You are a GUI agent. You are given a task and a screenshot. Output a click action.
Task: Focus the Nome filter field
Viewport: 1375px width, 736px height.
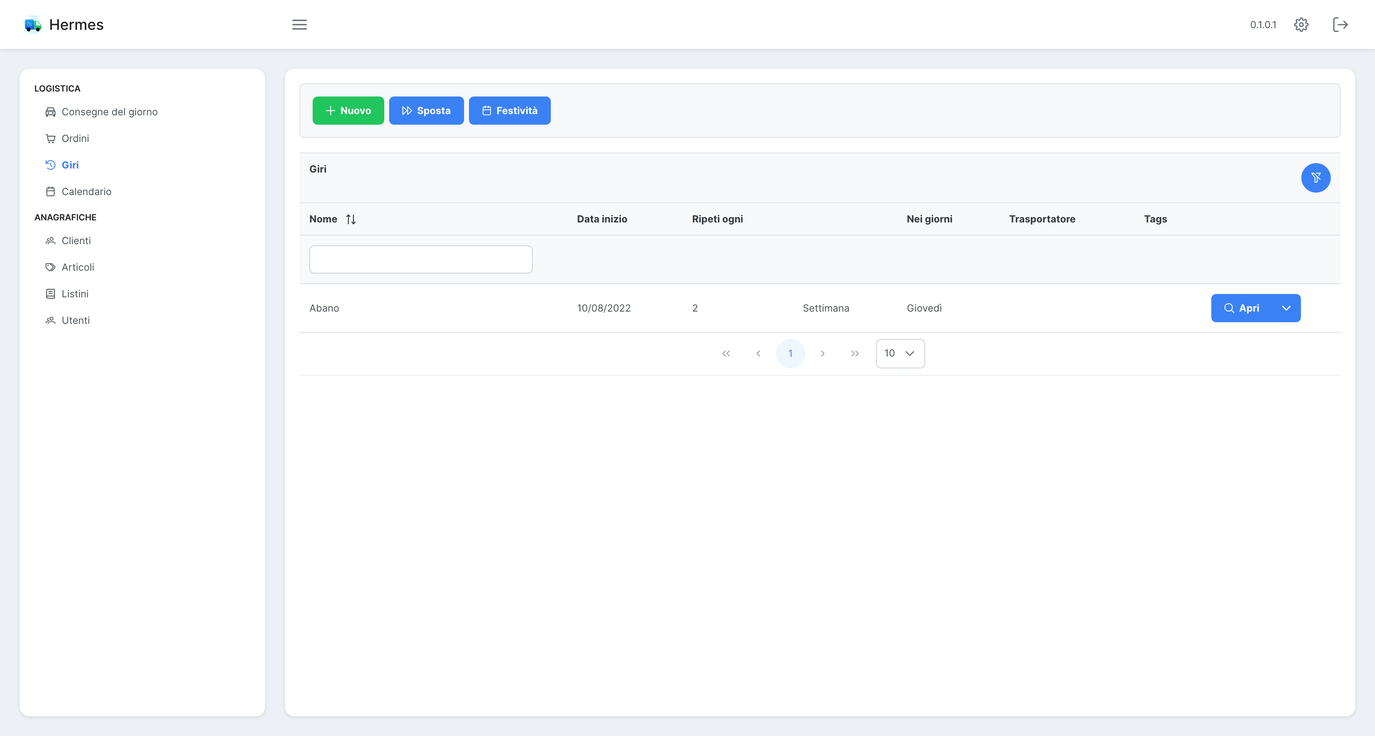coord(421,260)
